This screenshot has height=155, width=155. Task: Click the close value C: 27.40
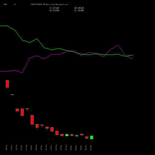pos(54,8)
